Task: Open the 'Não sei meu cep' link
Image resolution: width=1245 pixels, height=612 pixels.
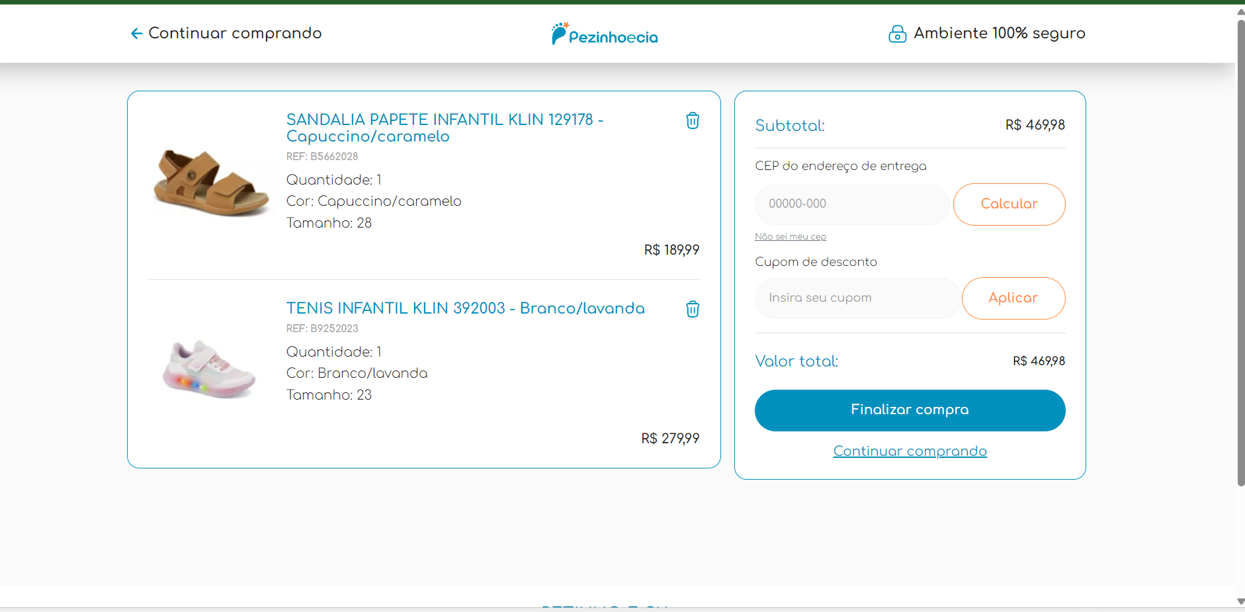Action: [790, 237]
